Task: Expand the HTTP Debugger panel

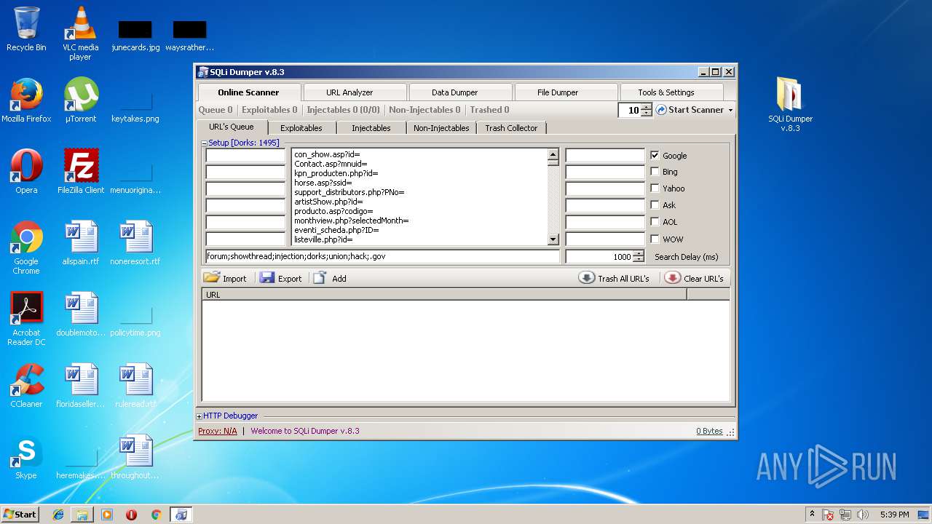Action: coord(200,416)
